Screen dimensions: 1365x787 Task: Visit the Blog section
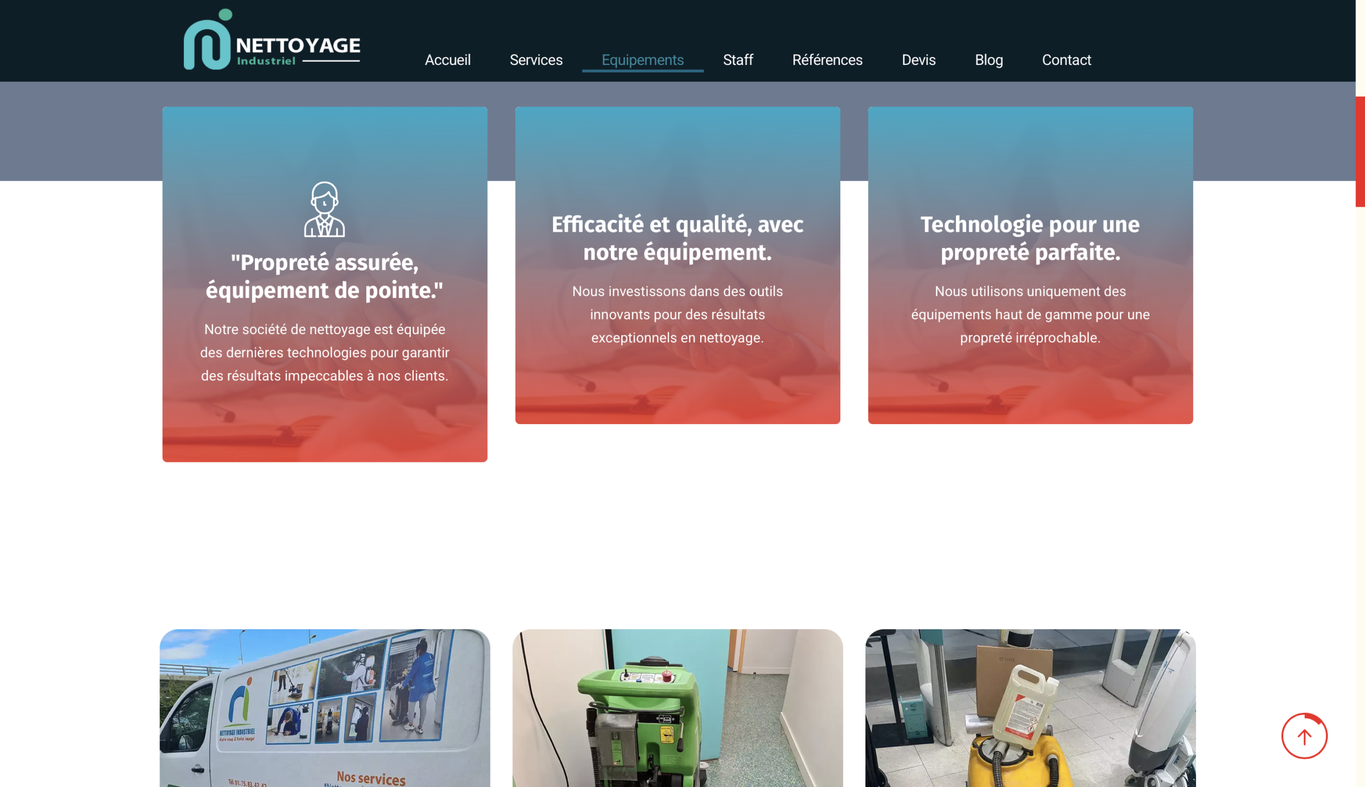pyautogui.click(x=988, y=60)
